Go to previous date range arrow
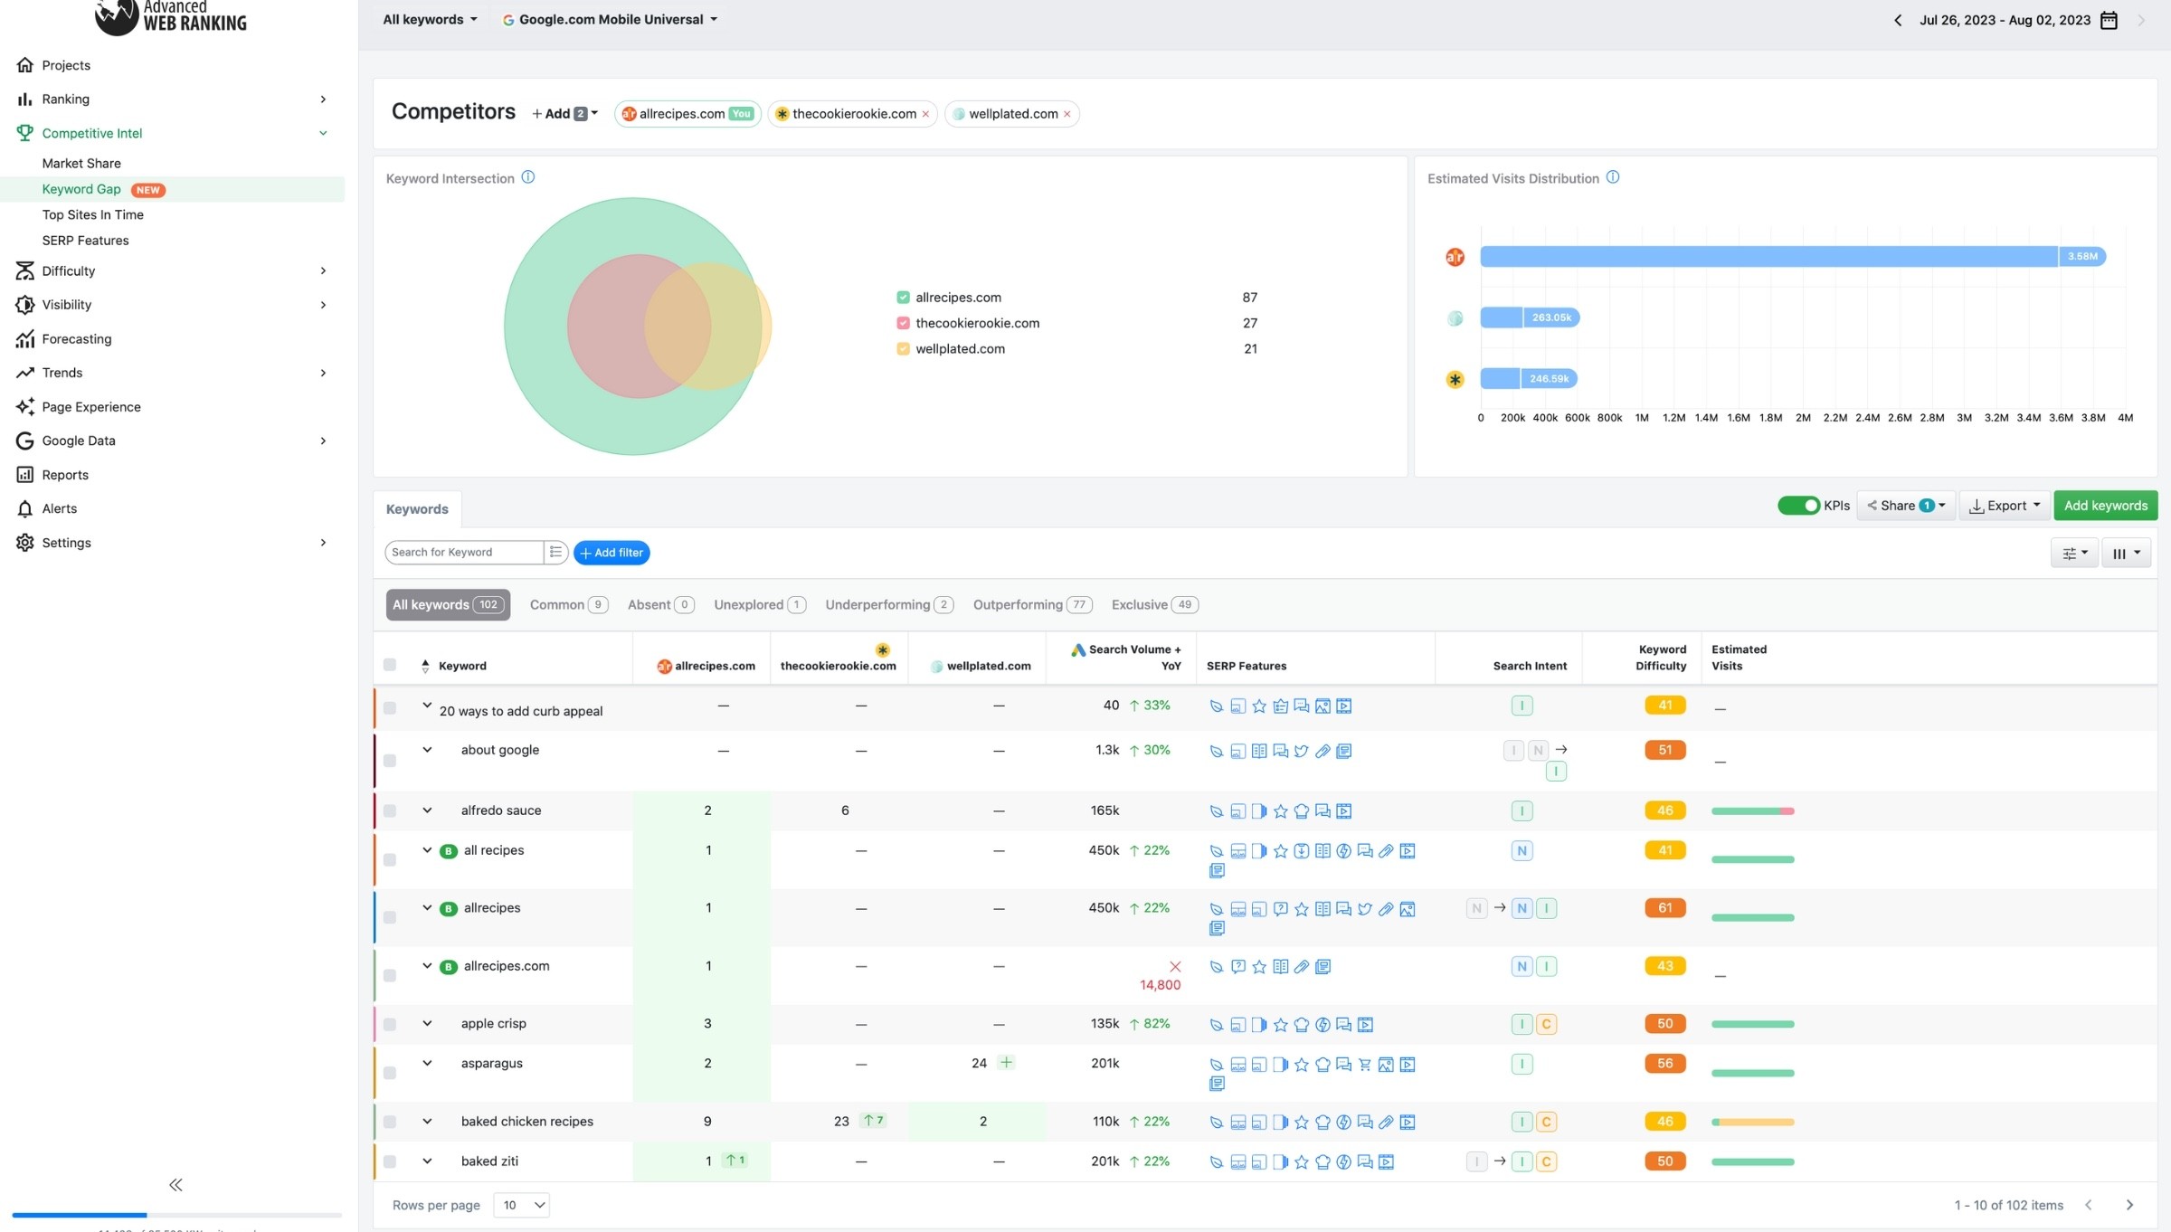2171x1232 pixels. pyautogui.click(x=1898, y=20)
